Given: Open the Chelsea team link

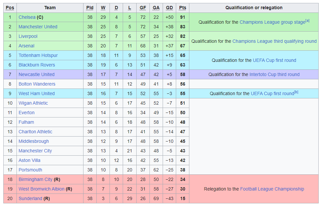Looking at the screenshot, I should (27, 17).
